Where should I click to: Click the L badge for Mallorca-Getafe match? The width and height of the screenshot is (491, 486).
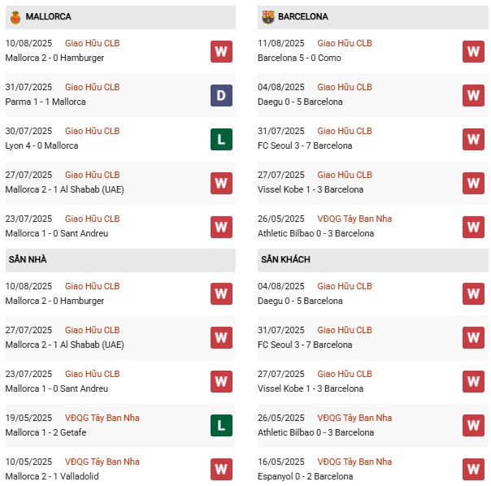[x=221, y=425]
